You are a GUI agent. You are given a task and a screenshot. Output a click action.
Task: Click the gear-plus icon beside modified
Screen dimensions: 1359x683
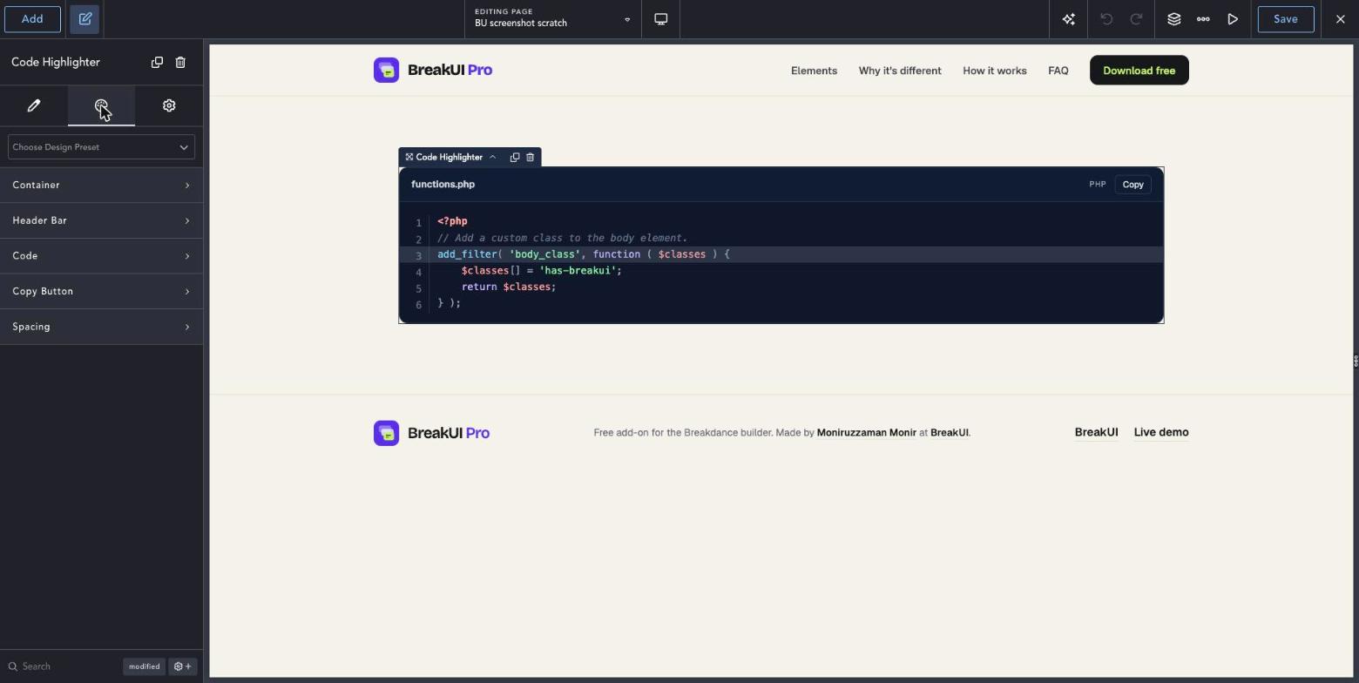(x=183, y=666)
